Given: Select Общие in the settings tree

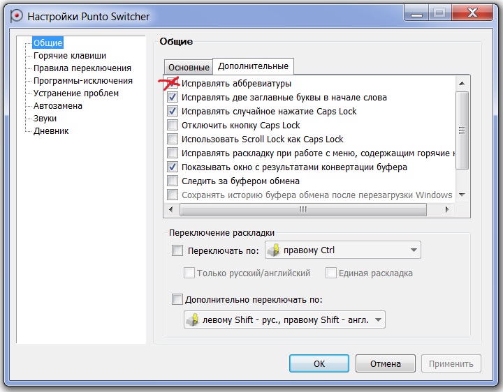Looking at the screenshot, I should click(48, 43).
